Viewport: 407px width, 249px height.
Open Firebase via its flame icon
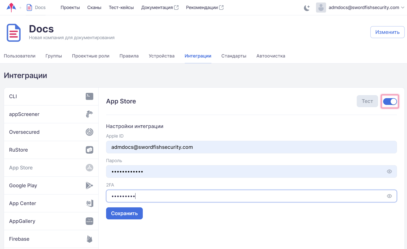(89, 239)
